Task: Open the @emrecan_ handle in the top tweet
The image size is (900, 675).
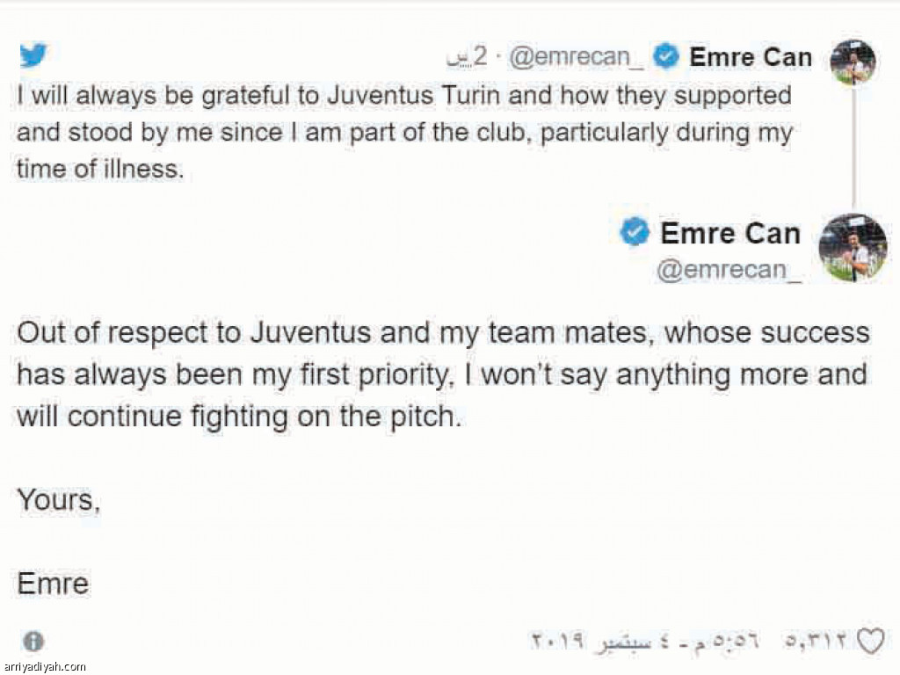Action: 570,57
